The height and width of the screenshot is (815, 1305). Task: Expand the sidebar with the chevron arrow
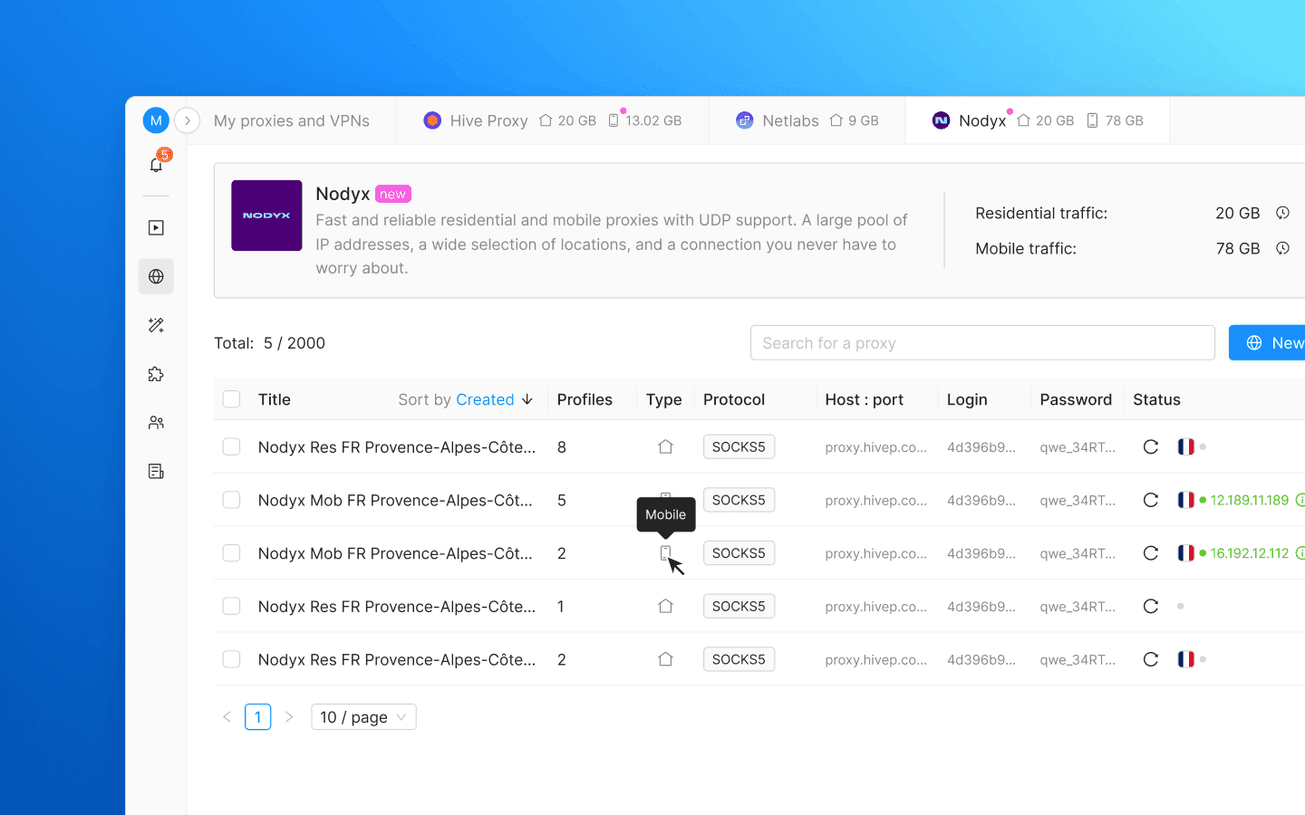point(187,120)
